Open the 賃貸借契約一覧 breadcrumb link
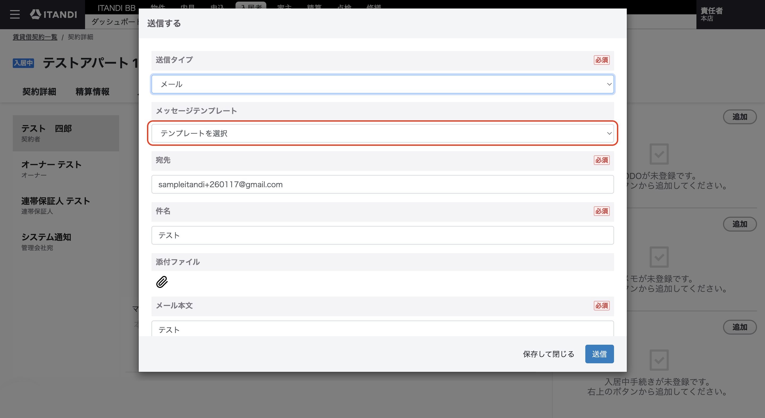This screenshot has height=418, width=765. pyautogui.click(x=35, y=37)
